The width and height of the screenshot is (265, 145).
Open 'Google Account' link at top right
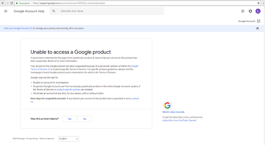pos(246,21)
